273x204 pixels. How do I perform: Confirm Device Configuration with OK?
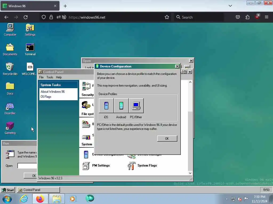coord(167,138)
